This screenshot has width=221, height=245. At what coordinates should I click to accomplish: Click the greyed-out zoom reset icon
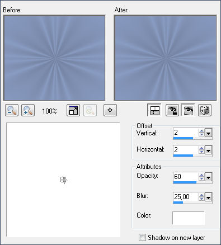tap(90, 110)
